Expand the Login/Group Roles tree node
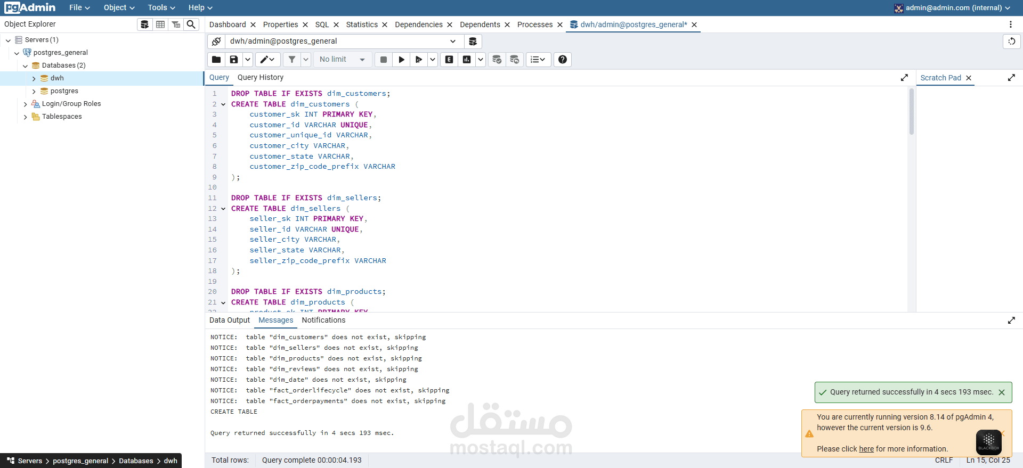 click(x=26, y=104)
